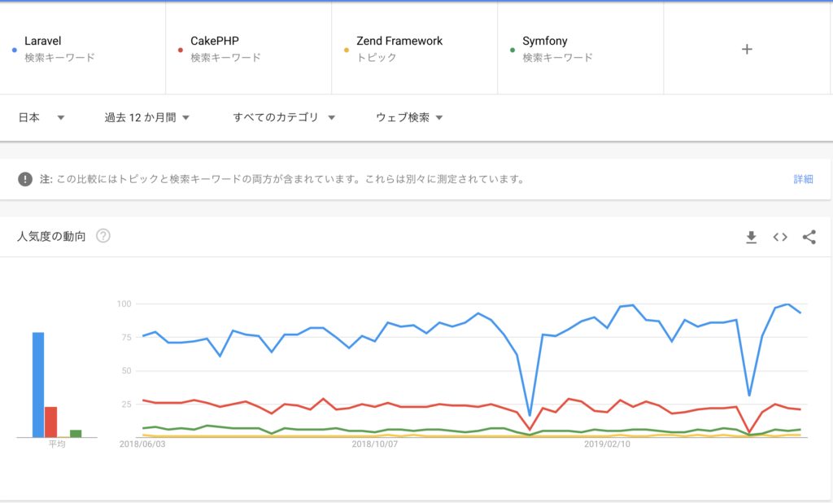Click the 平均 label under the bars
833x503 pixels.
pos(57,444)
